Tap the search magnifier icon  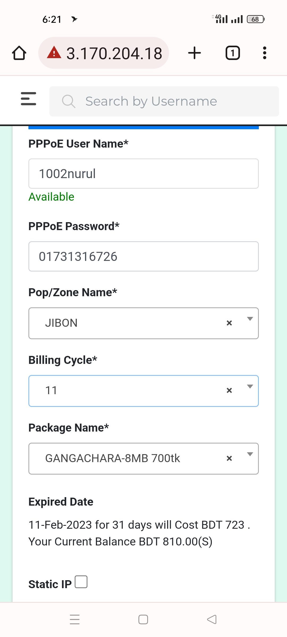click(69, 101)
